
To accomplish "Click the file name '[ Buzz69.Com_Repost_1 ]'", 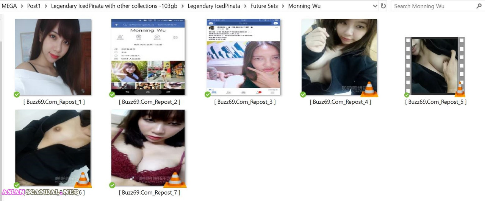I will (x=54, y=102).
